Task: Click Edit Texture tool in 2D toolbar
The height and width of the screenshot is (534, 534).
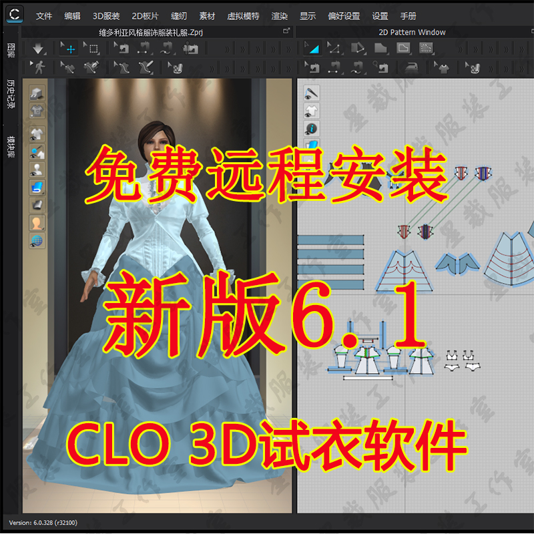Action: [473, 67]
